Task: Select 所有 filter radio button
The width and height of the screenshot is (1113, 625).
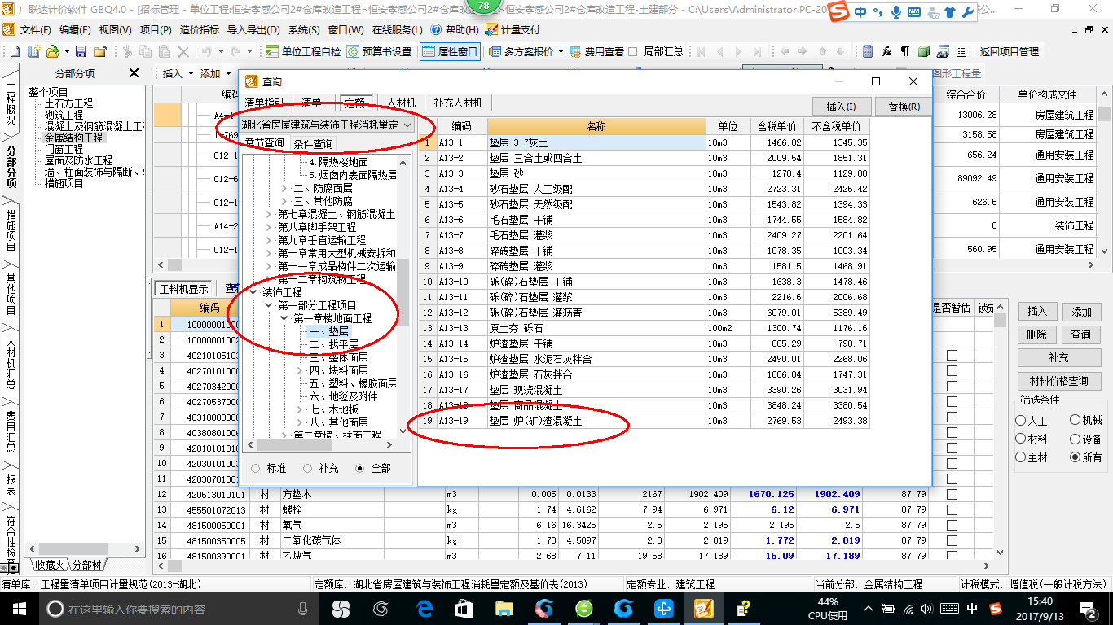Action: (1075, 457)
